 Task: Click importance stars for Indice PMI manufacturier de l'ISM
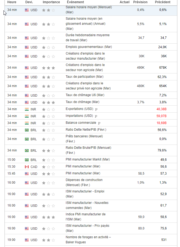tap(49, 217)
